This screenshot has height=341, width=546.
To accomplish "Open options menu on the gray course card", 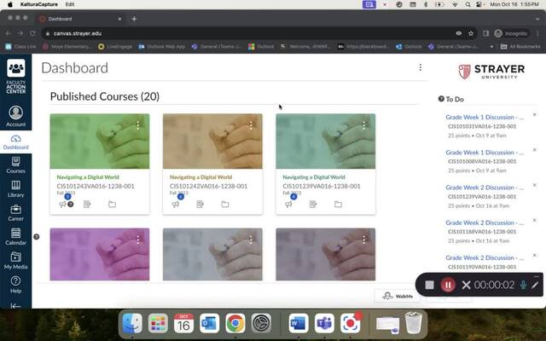I will point(251,240).
